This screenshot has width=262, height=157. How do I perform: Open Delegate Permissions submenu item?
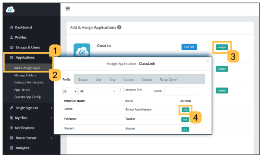tap(29, 82)
